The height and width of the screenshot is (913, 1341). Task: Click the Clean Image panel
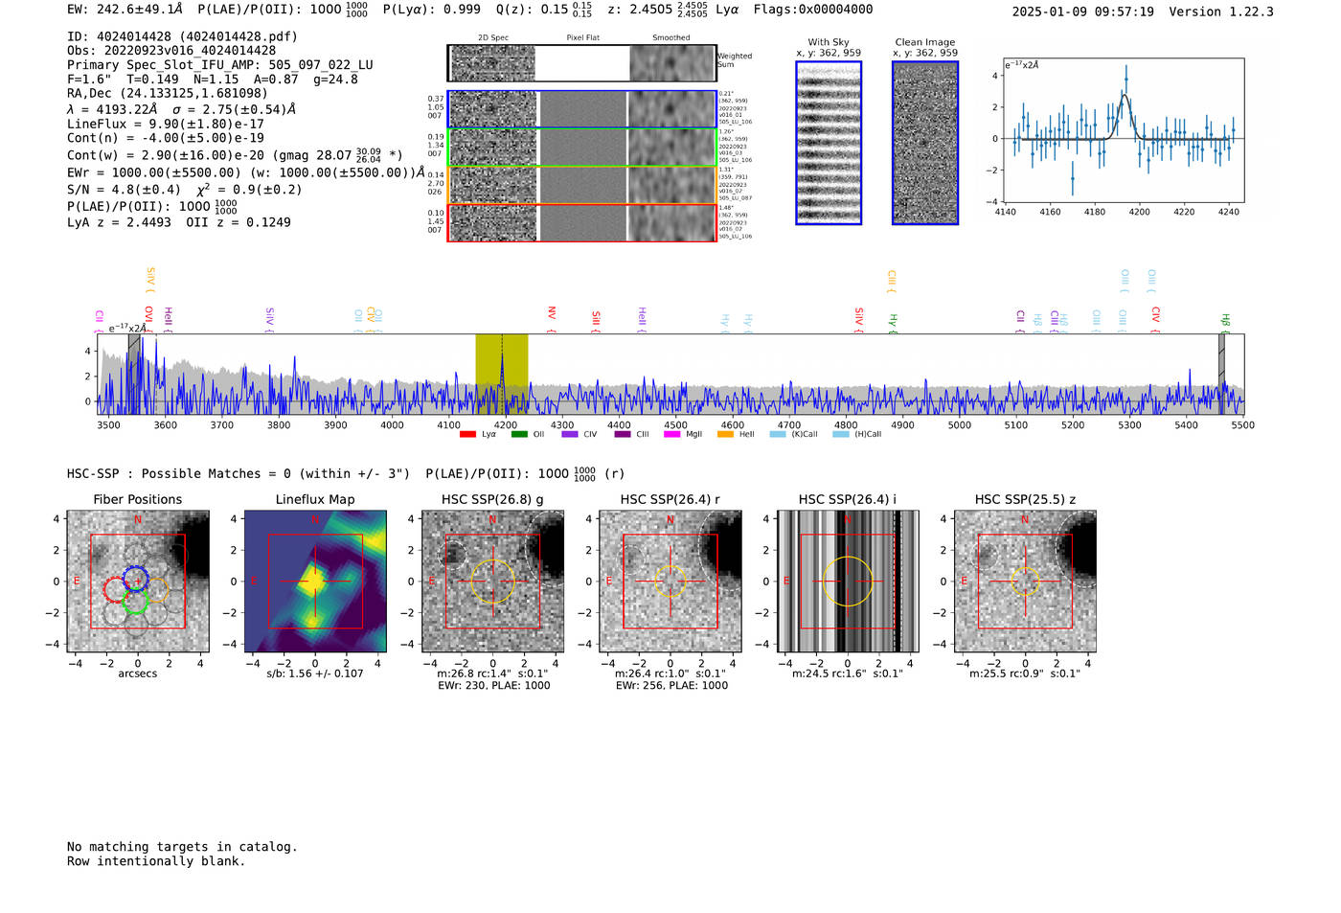click(x=925, y=143)
